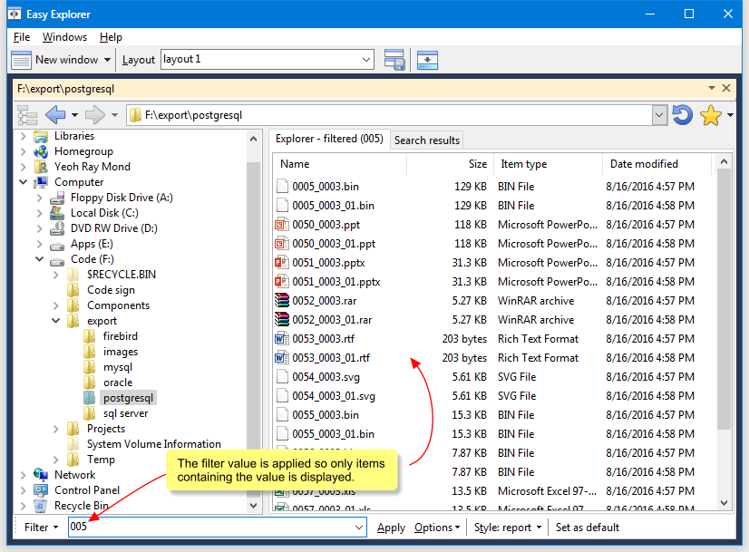Click Apply to apply the filter

(x=391, y=528)
